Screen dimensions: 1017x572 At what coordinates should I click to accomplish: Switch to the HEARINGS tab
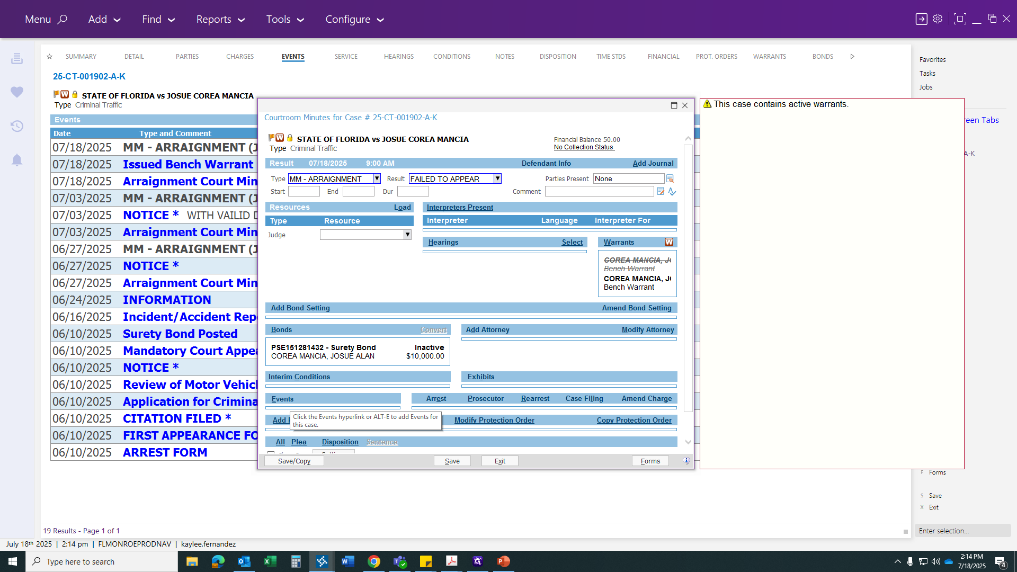399,56
